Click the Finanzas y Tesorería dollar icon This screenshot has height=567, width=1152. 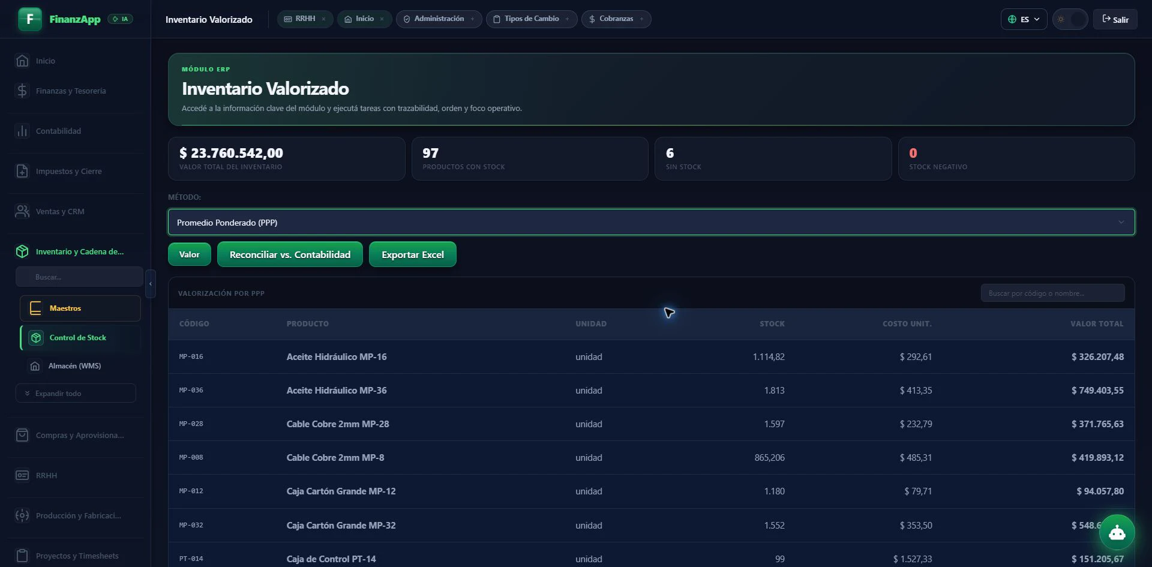pyautogui.click(x=22, y=91)
